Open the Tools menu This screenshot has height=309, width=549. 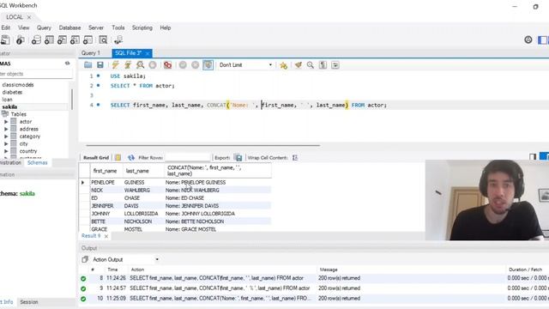point(118,27)
